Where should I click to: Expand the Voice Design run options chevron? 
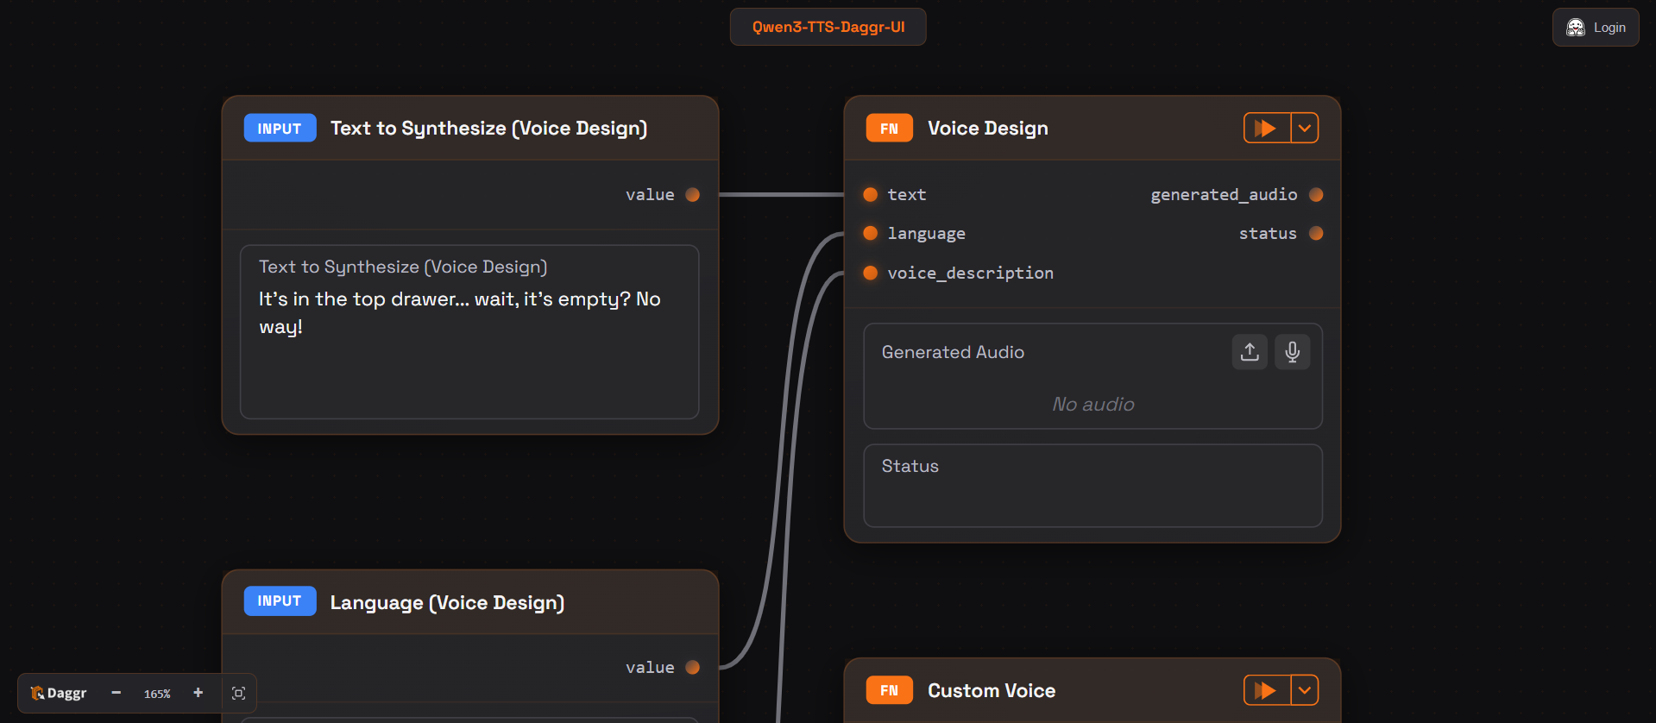tap(1305, 129)
